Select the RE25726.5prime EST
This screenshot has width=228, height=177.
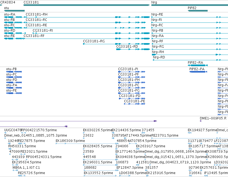point(21,176)
